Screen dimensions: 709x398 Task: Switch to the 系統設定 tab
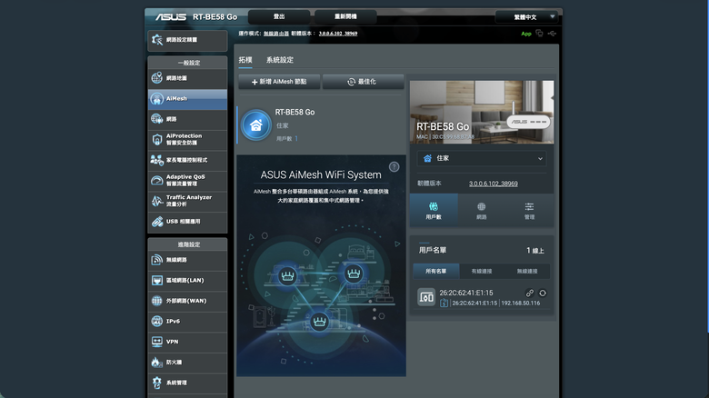279,60
